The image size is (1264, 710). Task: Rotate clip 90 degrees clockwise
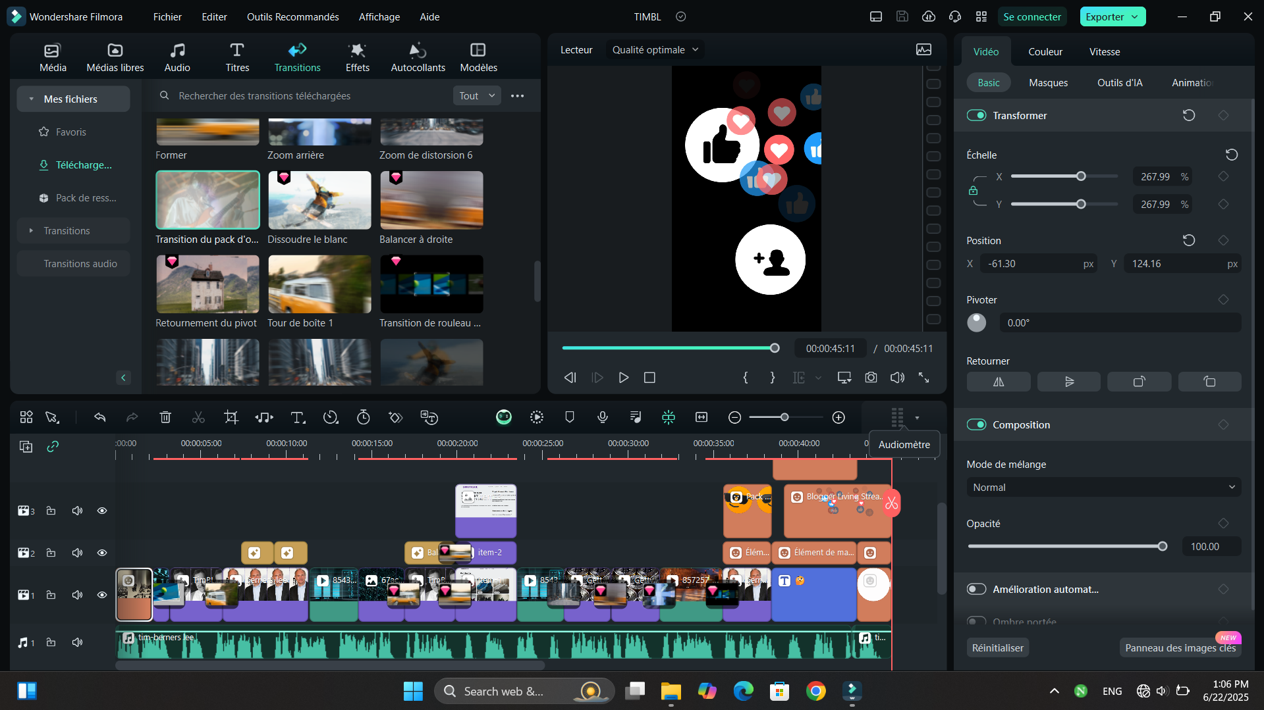click(1140, 382)
